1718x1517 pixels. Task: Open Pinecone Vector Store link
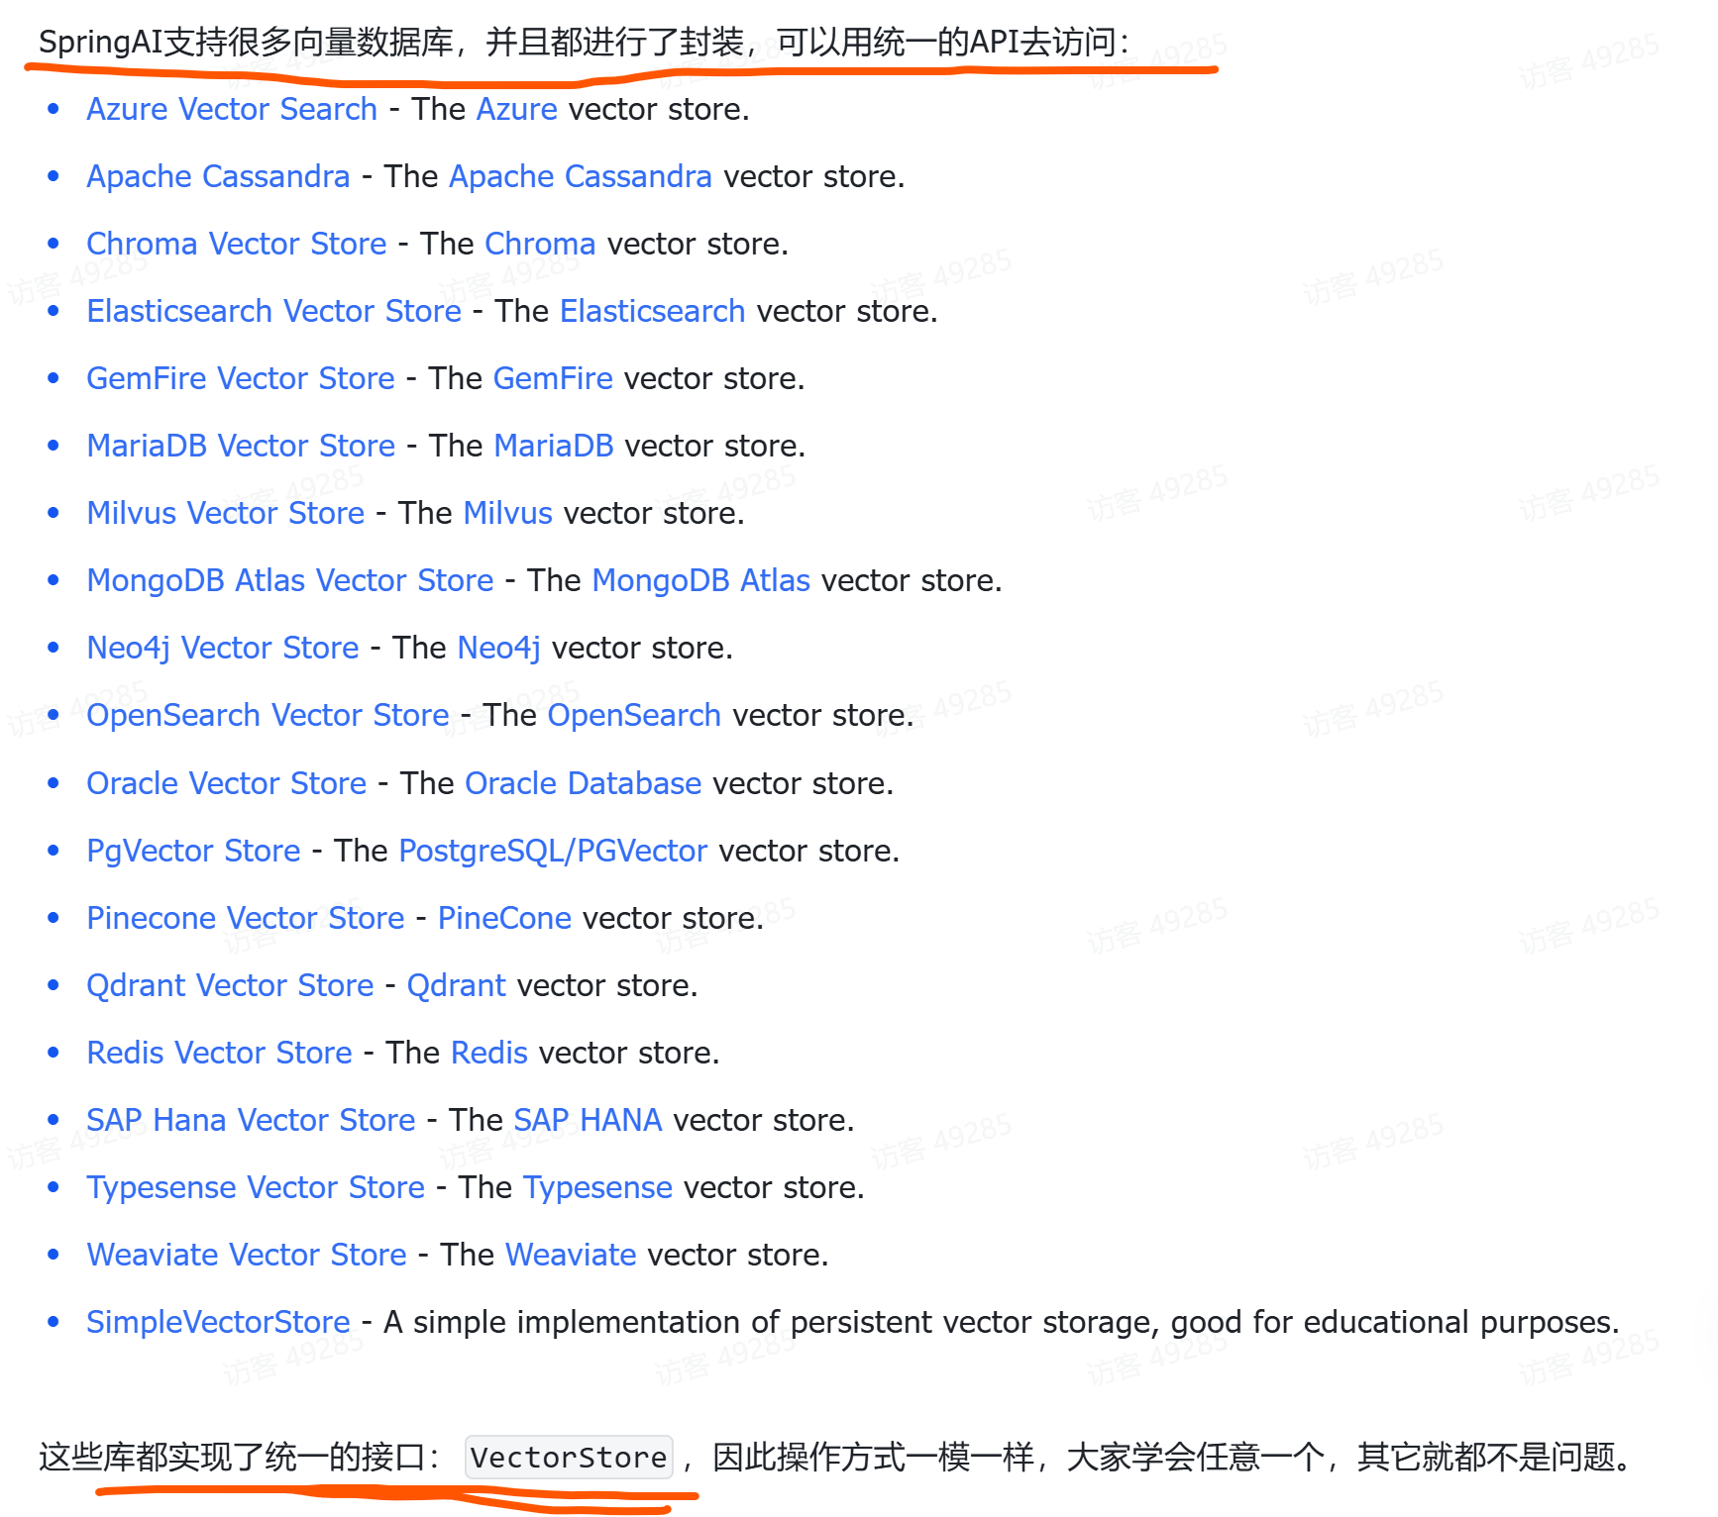coord(246,918)
